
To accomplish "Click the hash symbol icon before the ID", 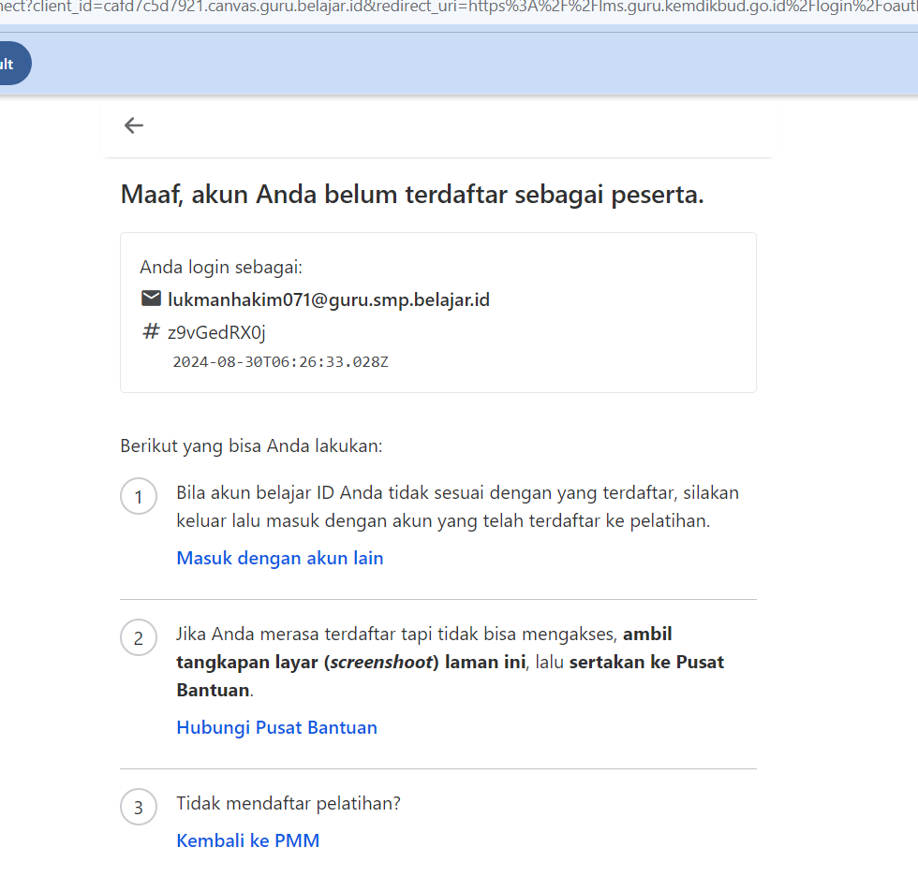I will (151, 332).
